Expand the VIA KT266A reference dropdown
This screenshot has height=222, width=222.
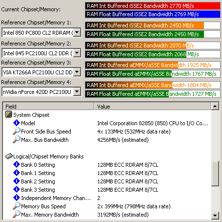click(x=77, y=72)
